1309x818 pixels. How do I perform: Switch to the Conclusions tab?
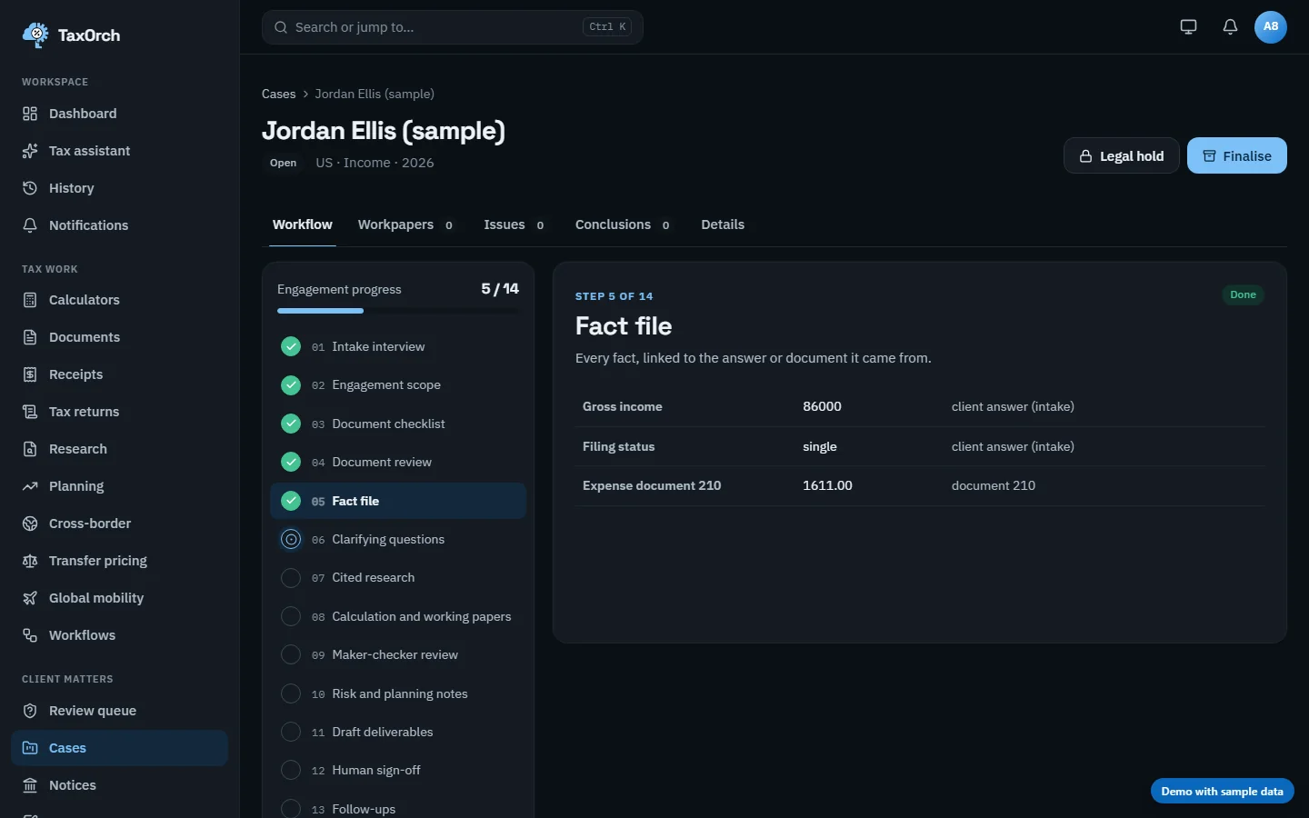[x=623, y=224]
